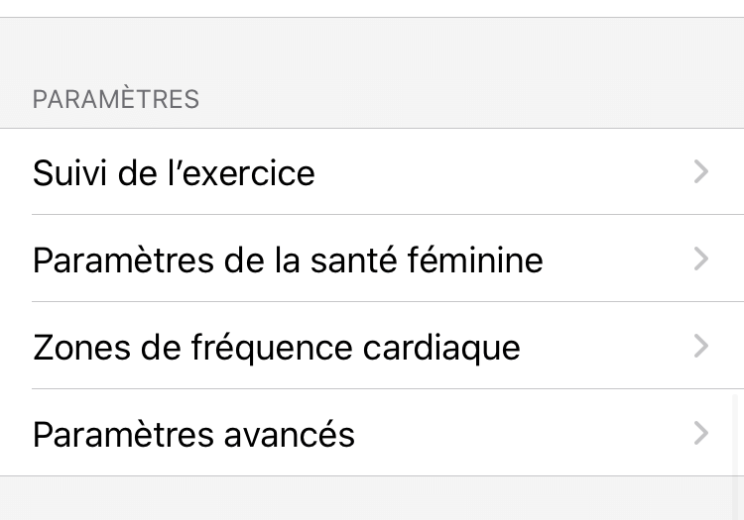Open Paramètres de la santé féminine
Viewport: 744px width, 520px height.
coord(288,260)
